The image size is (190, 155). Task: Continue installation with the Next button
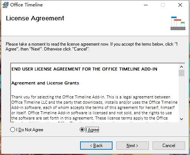pyautogui.click(x=133, y=146)
